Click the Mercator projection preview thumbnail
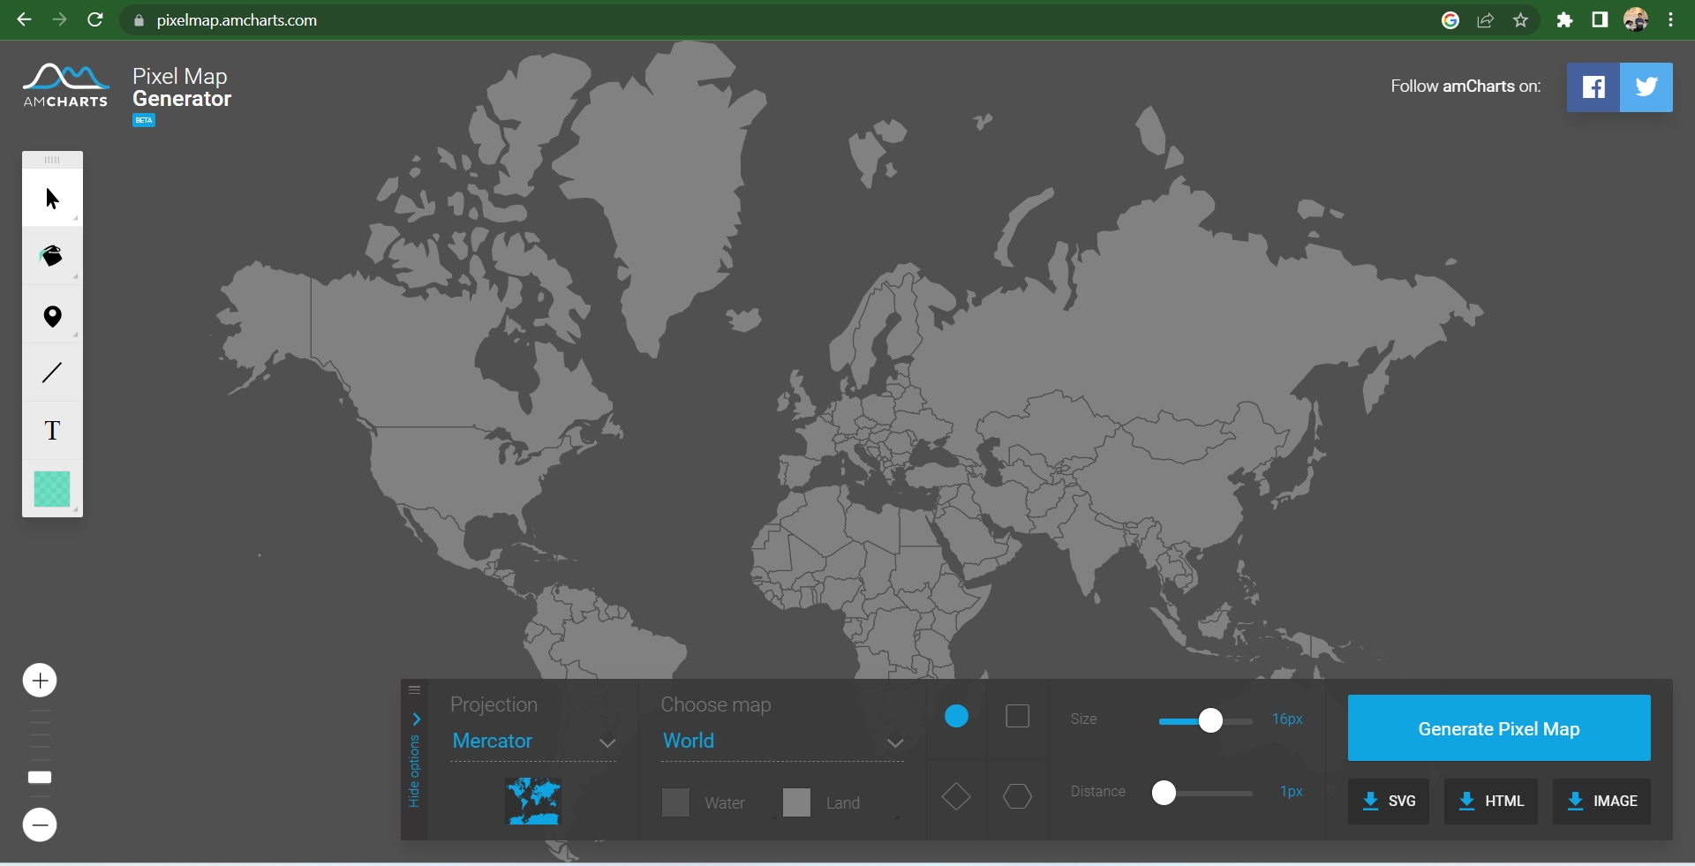Screen dimensions: 1695x866 (x=533, y=801)
